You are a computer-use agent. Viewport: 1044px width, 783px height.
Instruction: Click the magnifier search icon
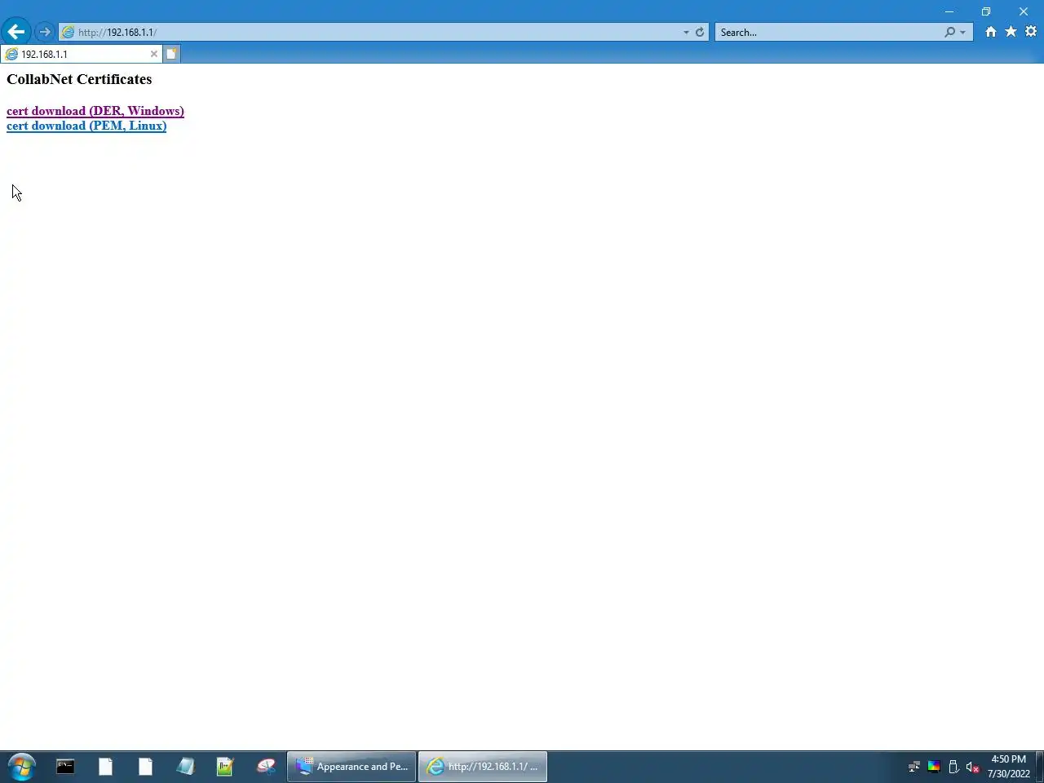[x=949, y=32]
